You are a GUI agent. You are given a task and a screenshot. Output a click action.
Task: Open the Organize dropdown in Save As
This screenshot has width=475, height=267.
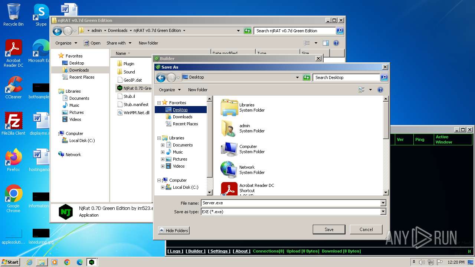170,90
